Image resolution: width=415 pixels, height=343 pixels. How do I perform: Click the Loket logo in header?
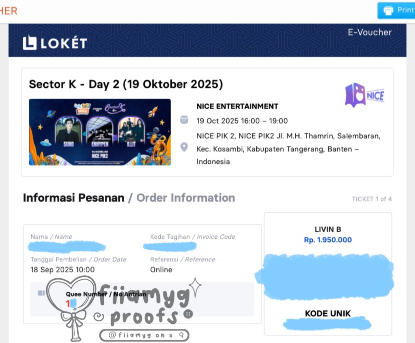point(55,43)
